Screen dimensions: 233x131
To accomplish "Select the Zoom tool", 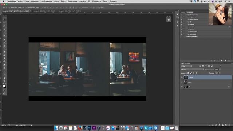I will (x=4, y=81).
